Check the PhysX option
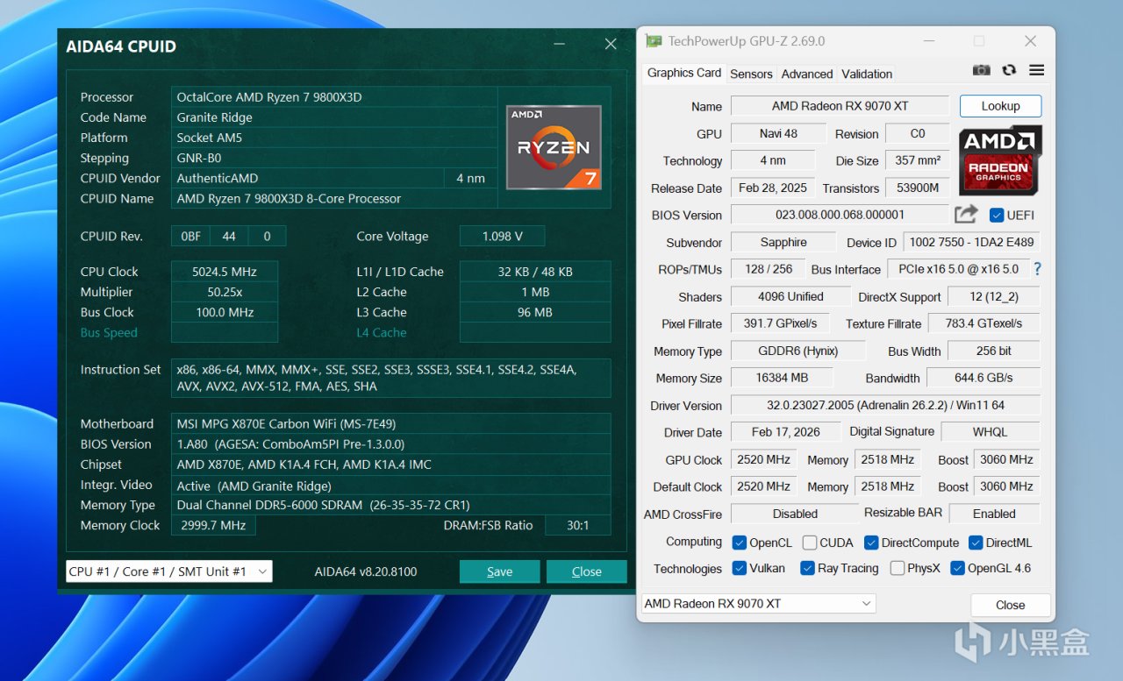The image size is (1123, 681). pos(897,568)
